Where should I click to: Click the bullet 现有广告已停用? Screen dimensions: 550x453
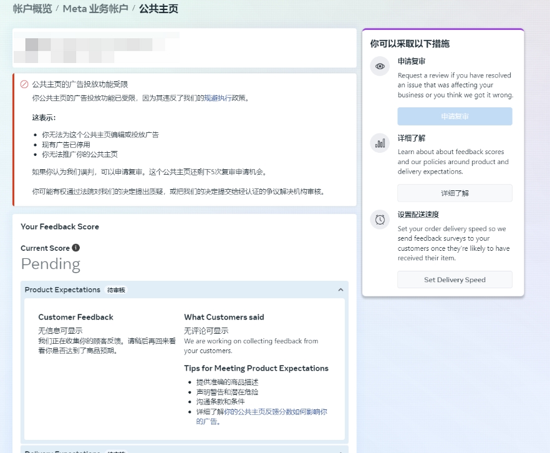[x=66, y=145]
